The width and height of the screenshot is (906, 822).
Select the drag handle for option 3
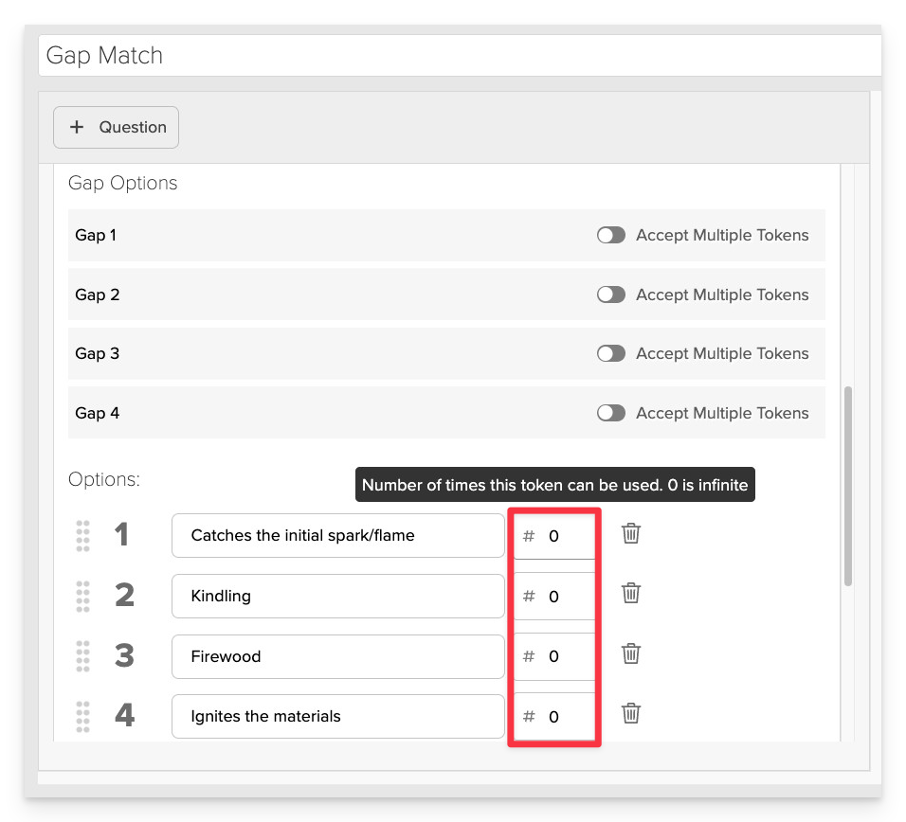point(83,656)
